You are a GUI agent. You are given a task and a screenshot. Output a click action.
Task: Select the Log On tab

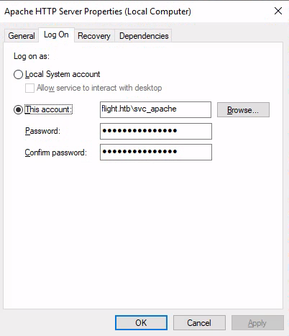click(56, 35)
